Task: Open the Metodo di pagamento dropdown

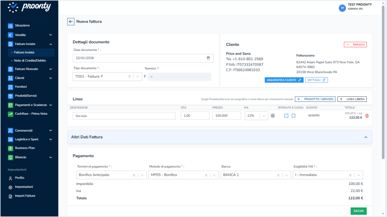Action: click(214, 175)
